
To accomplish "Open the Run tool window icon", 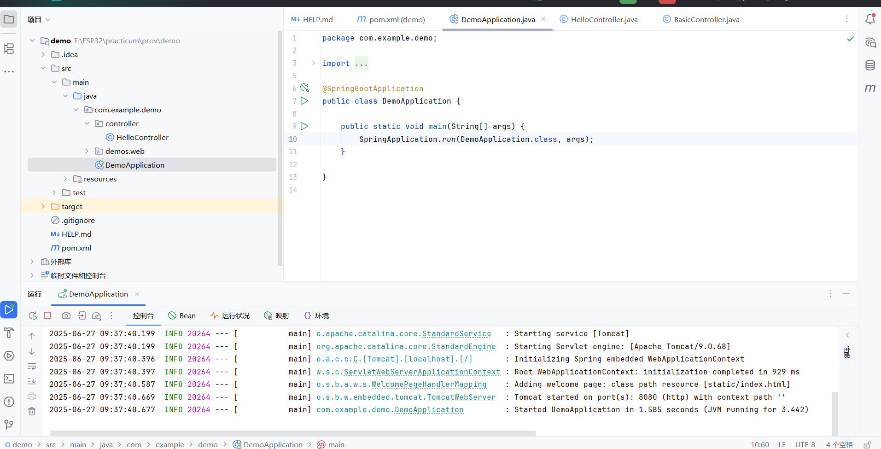I will [x=9, y=309].
